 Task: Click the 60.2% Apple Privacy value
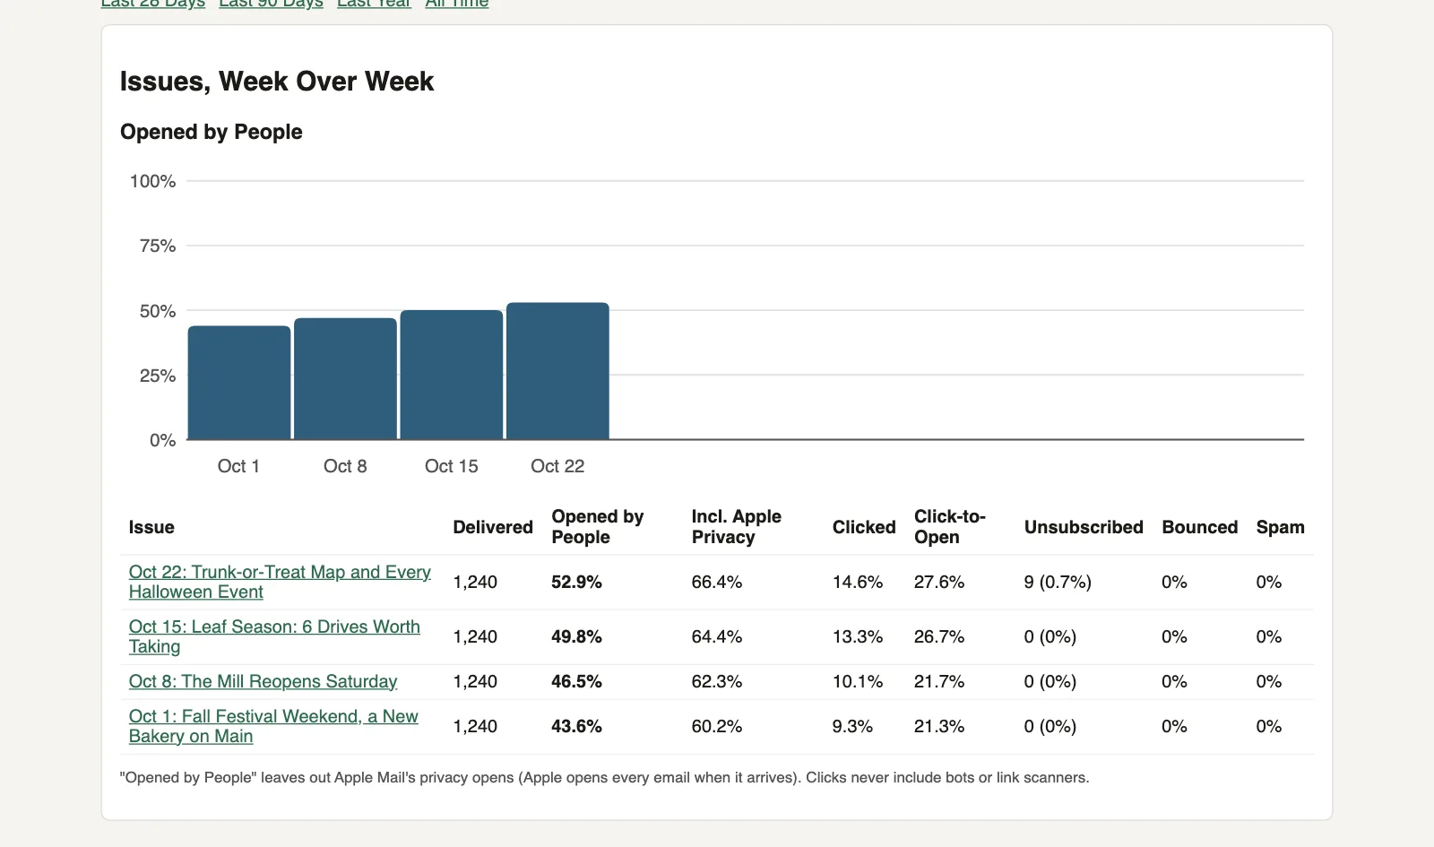pyautogui.click(x=717, y=726)
